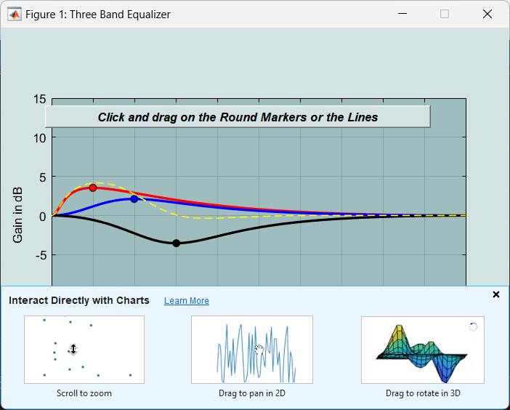Image resolution: width=510 pixels, height=410 pixels.
Task: Close the Three Band Equalizer figure window
Action: click(487, 14)
